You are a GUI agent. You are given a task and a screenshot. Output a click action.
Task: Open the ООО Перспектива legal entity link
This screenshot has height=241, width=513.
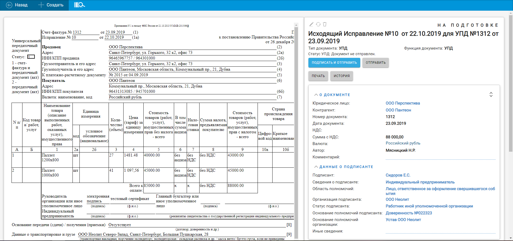(x=403, y=103)
